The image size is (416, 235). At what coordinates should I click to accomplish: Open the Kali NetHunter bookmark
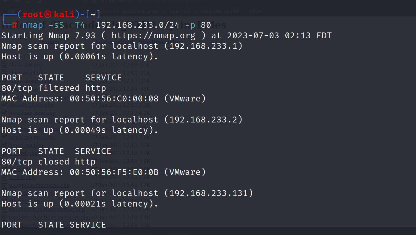click(141, 11)
